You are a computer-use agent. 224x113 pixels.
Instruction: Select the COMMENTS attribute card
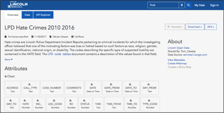[74, 88]
